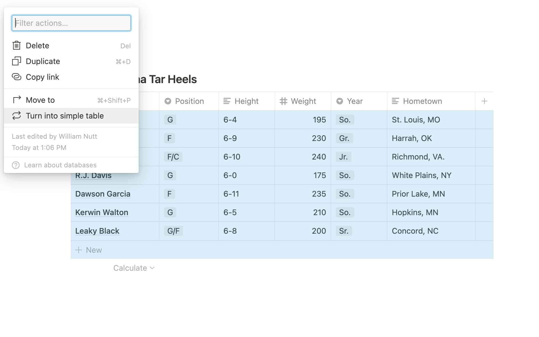Click the Weight number hash icon
Image resolution: width=539 pixels, height=337 pixels.
pyautogui.click(x=284, y=101)
